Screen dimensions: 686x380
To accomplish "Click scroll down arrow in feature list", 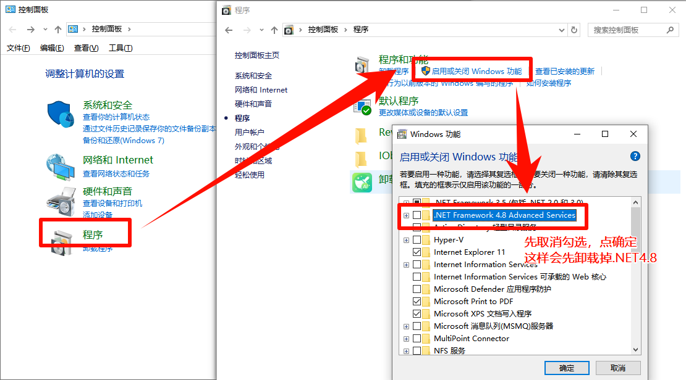I will click(x=636, y=350).
